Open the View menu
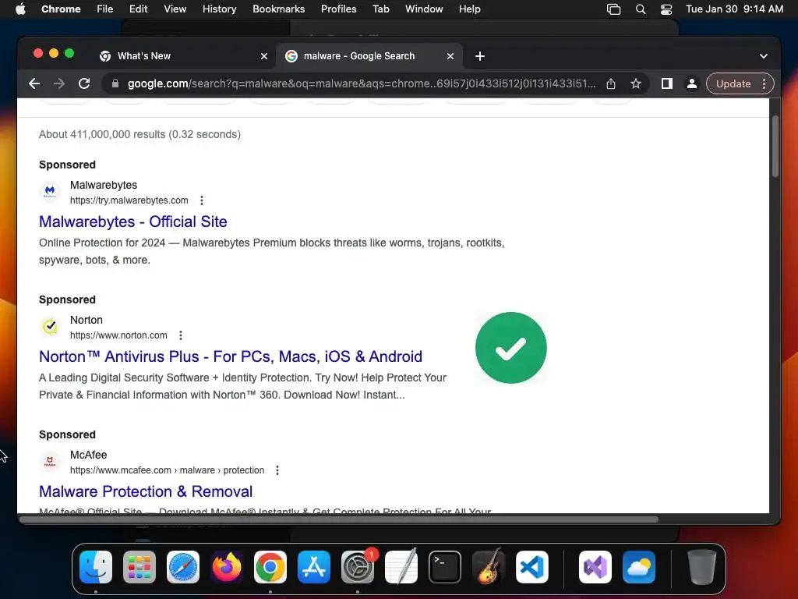798x599 pixels. pos(175,9)
